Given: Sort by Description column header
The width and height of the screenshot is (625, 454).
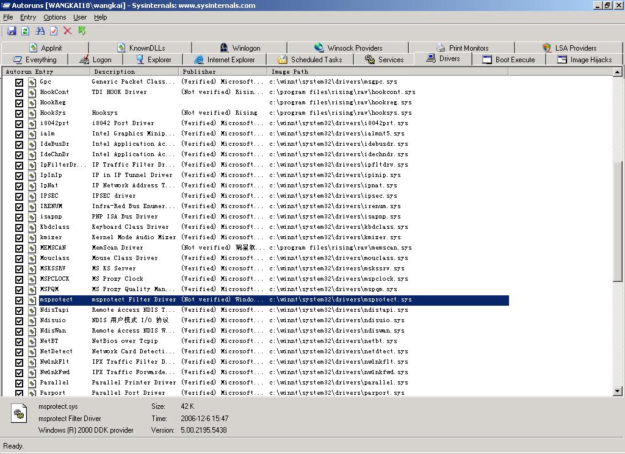Looking at the screenshot, I should click(135, 72).
